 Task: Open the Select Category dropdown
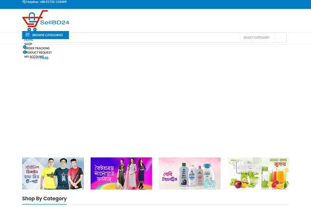(257, 37)
